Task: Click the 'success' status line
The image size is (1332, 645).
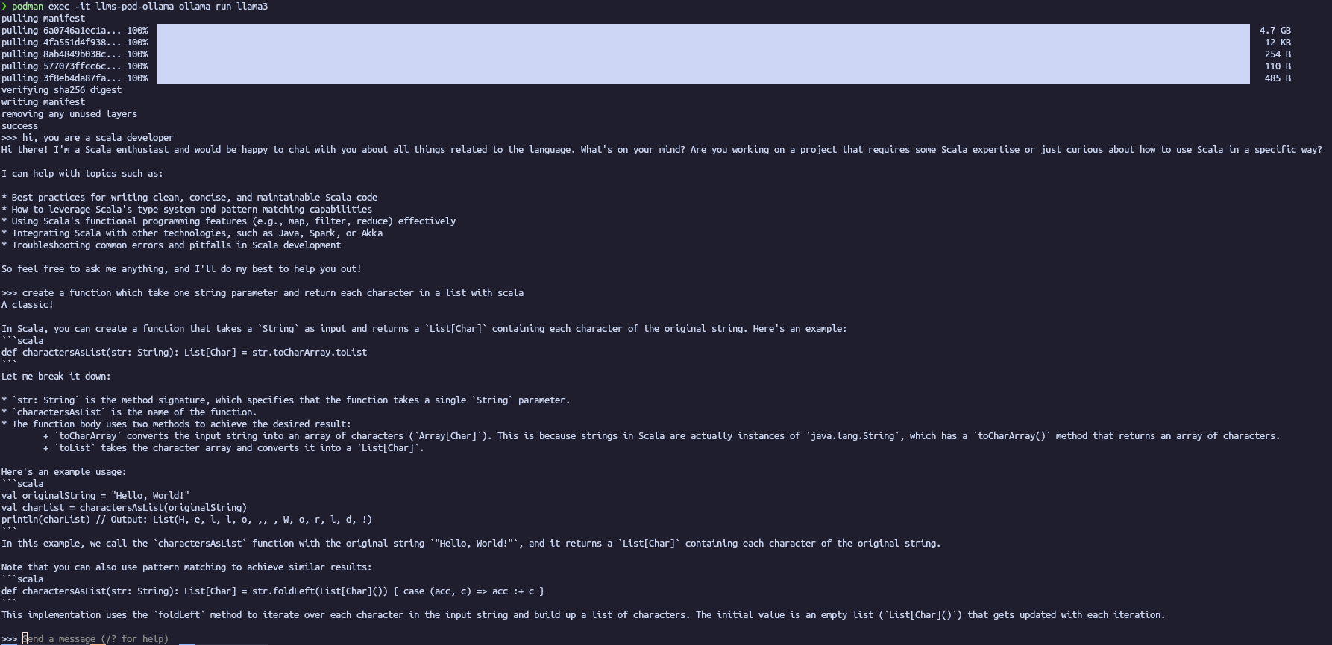Action: pyautogui.click(x=19, y=126)
